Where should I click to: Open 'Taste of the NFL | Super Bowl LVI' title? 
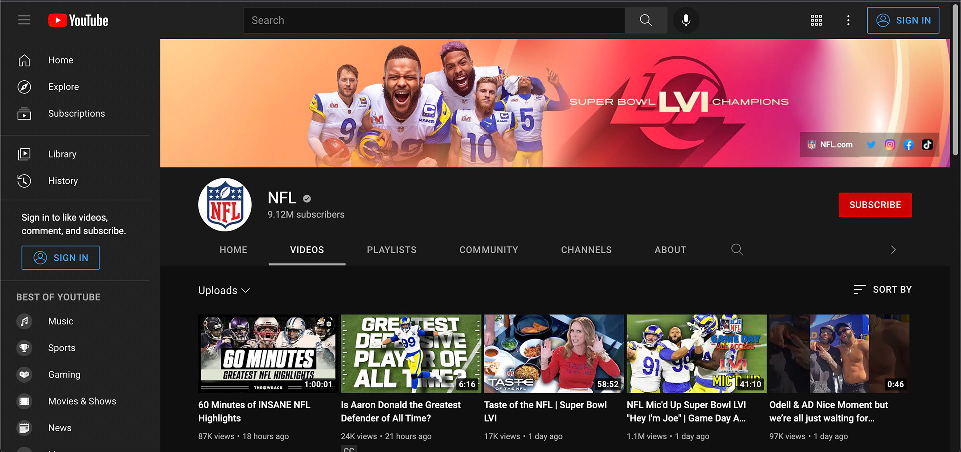[545, 411]
